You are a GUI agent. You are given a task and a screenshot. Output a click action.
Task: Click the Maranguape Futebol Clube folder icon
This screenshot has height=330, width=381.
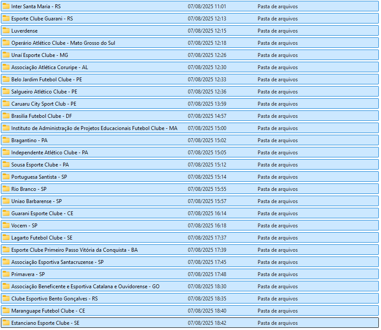point(6,310)
